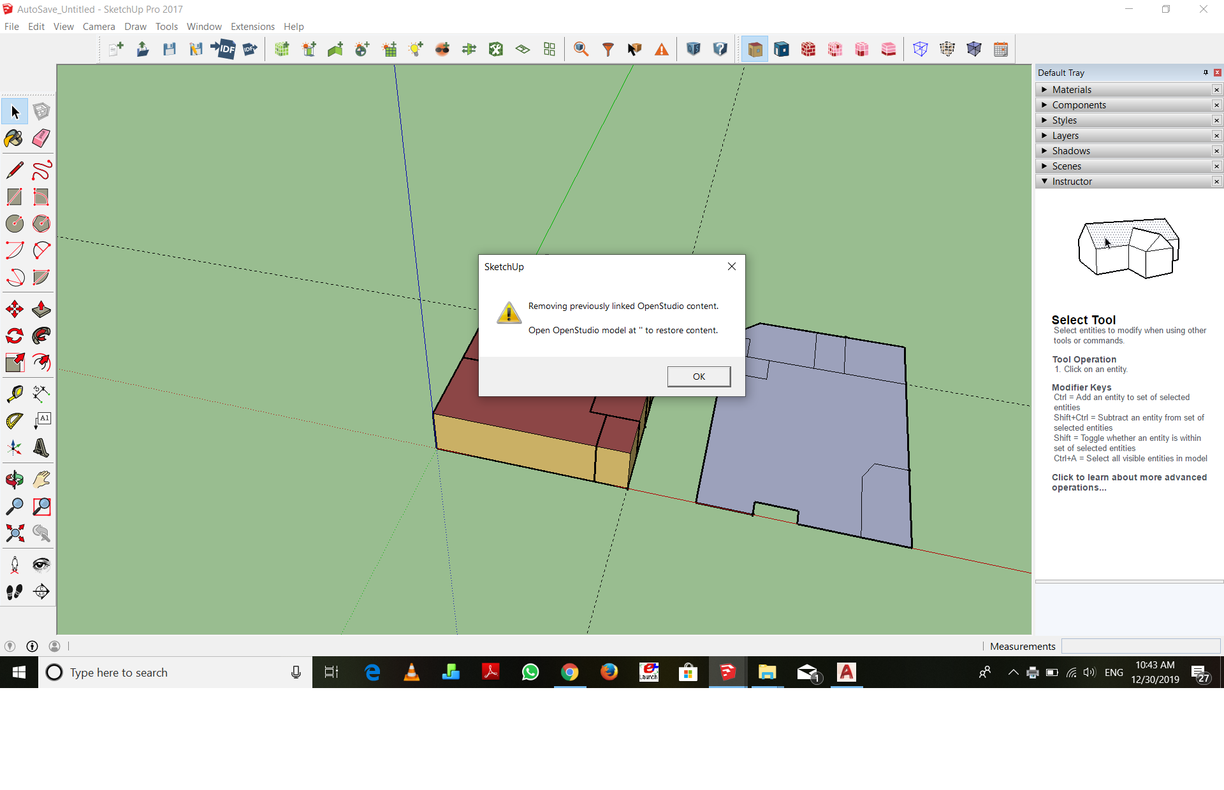Open Chrome from the taskbar
The image size is (1224, 790).
[x=569, y=672]
